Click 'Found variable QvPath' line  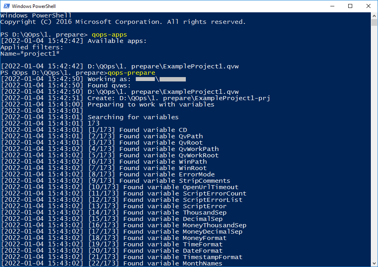[102, 136]
